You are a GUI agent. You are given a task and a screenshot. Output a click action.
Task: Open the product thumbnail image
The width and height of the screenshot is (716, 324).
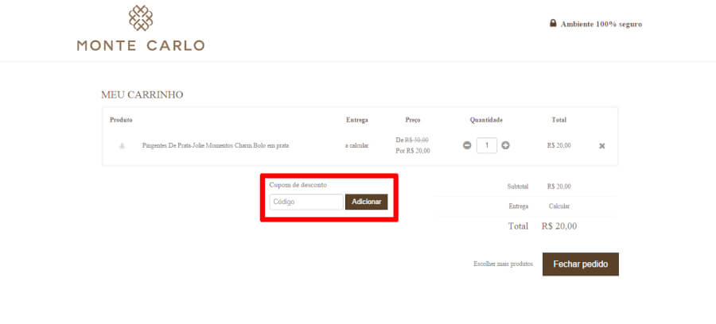coord(122,146)
